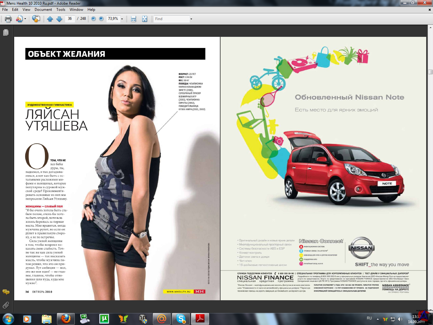Click the page number field showing 36
433x325 pixels.
click(70, 19)
